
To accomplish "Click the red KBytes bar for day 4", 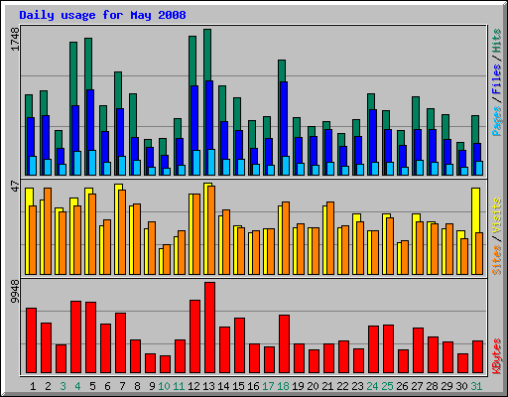I will click(75, 337).
